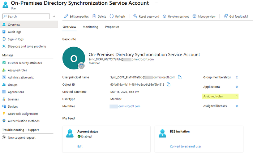
Task: Switch to the Overview tab
Action: 69,27
